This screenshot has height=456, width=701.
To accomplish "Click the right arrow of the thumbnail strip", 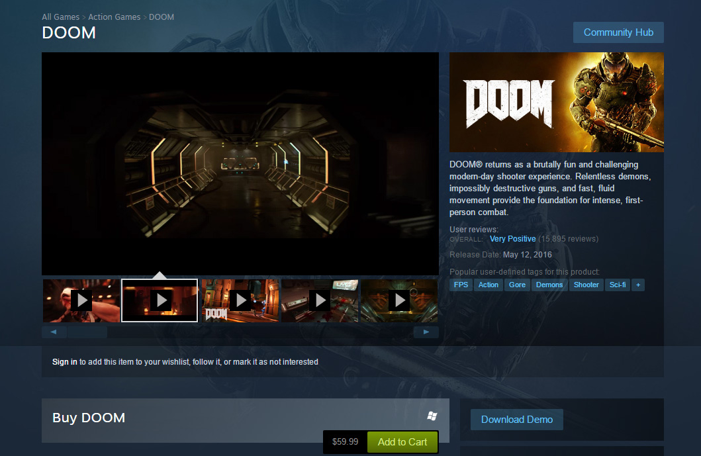I will tap(426, 332).
